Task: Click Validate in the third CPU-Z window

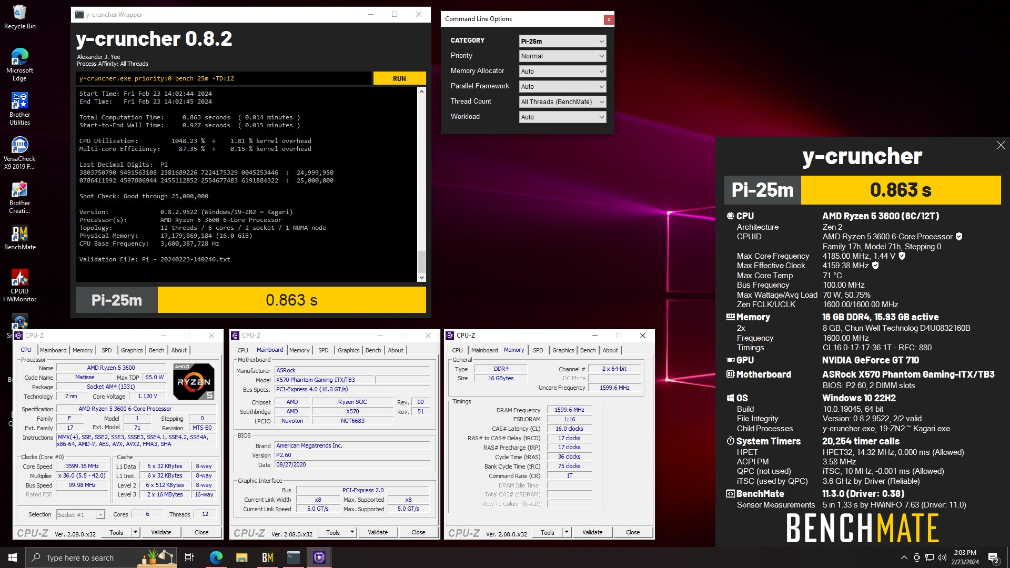Action: coord(592,532)
